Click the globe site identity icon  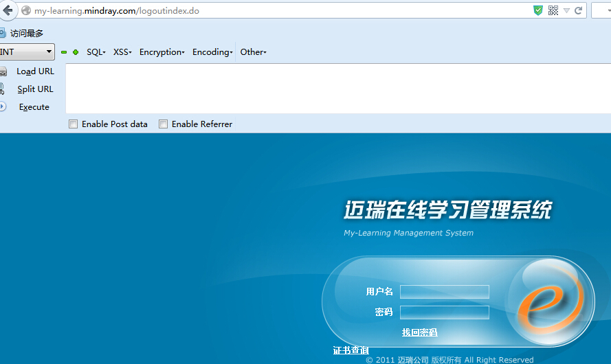[26, 10]
